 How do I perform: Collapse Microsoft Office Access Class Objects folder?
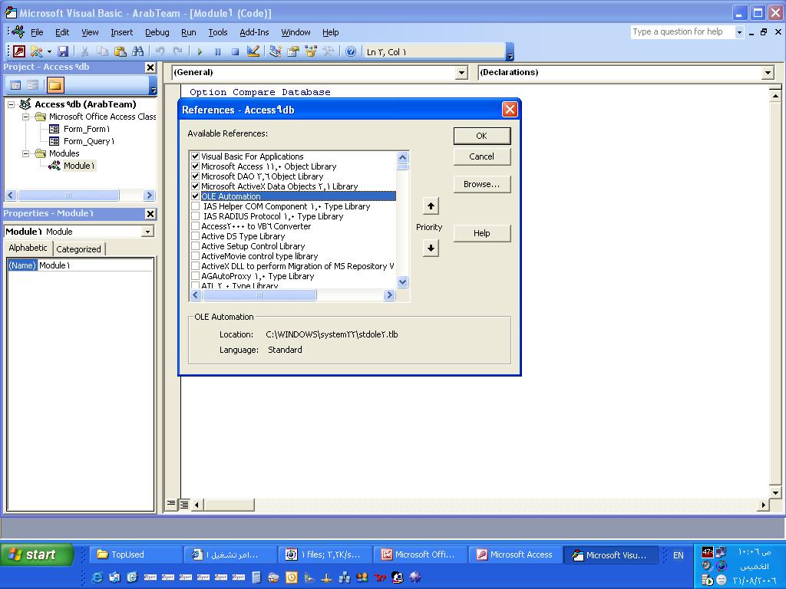[25, 117]
